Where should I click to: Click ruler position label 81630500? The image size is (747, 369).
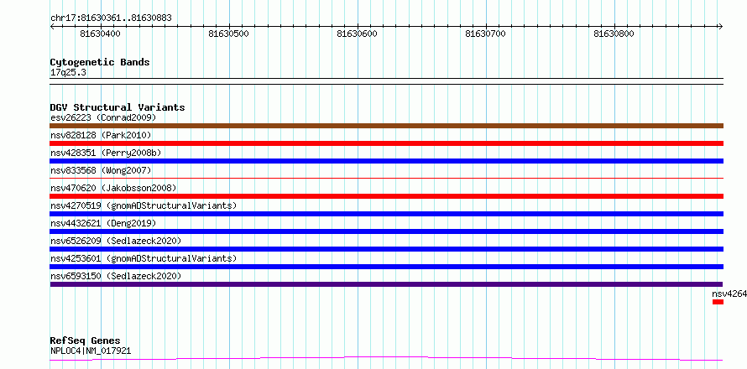(x=228, y=34)
